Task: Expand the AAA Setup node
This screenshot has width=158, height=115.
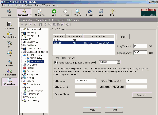Action: pos(22,32)
